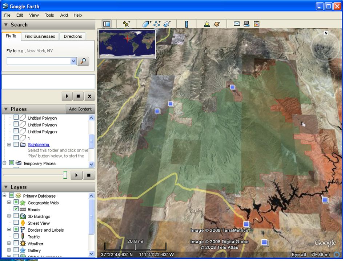Open the Sightseeing link
The height and width of the screenshot is (261, 349).
pos(39,145)
